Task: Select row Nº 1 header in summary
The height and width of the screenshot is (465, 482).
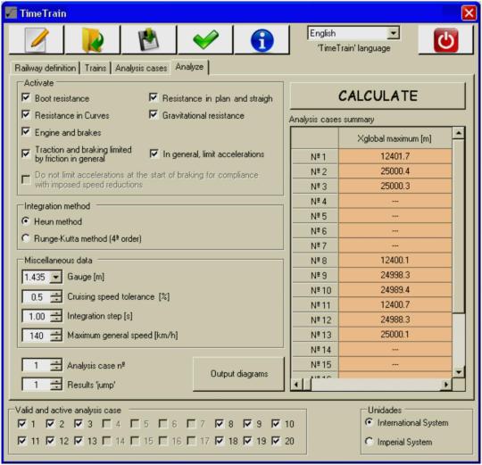Action: tap(315, 157)
